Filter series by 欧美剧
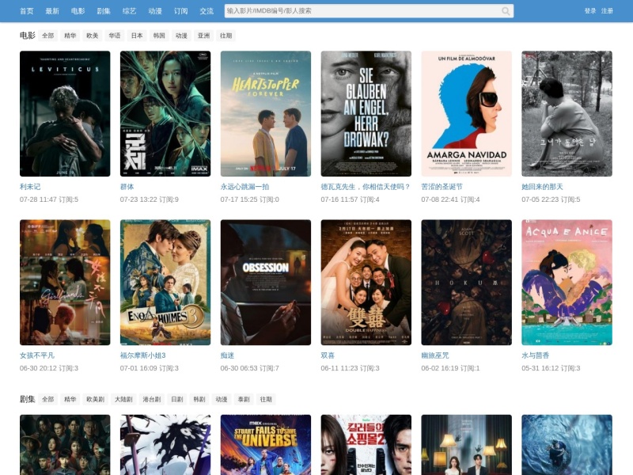This screenshot has width=633, height=475. (95, 399)
